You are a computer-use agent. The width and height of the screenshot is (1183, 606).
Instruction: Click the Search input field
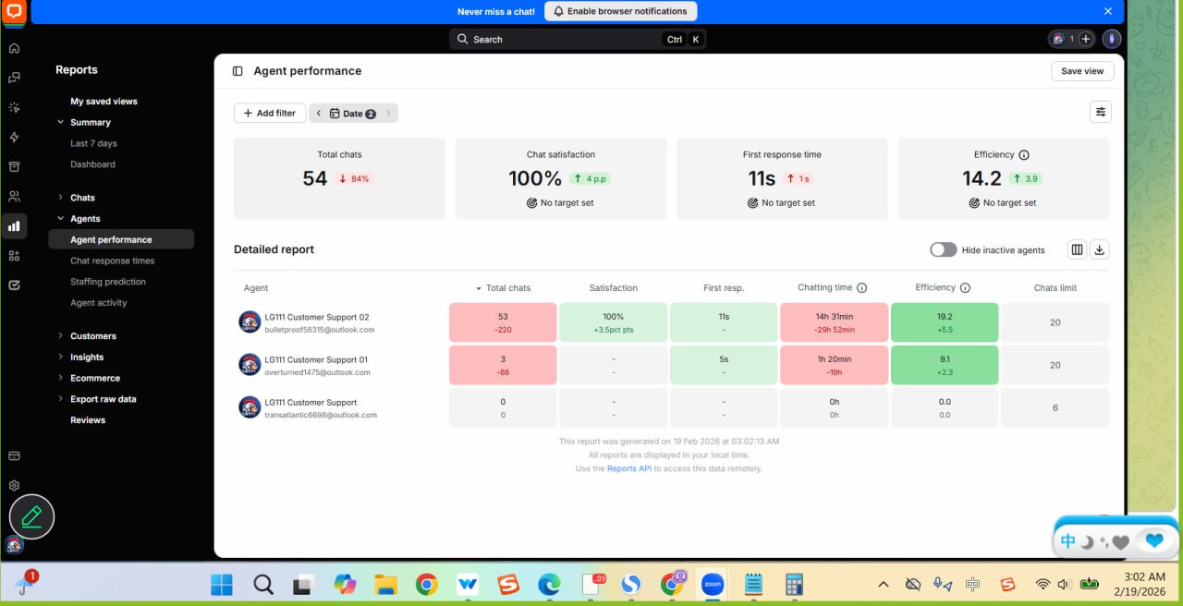click(578, 39)
